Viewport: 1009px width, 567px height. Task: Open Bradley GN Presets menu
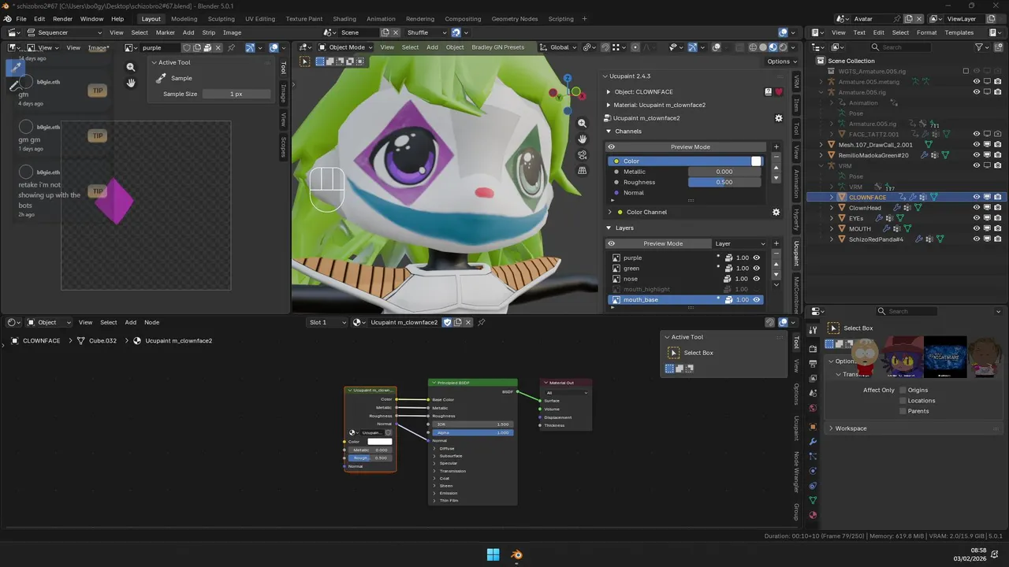pos(497,47)
